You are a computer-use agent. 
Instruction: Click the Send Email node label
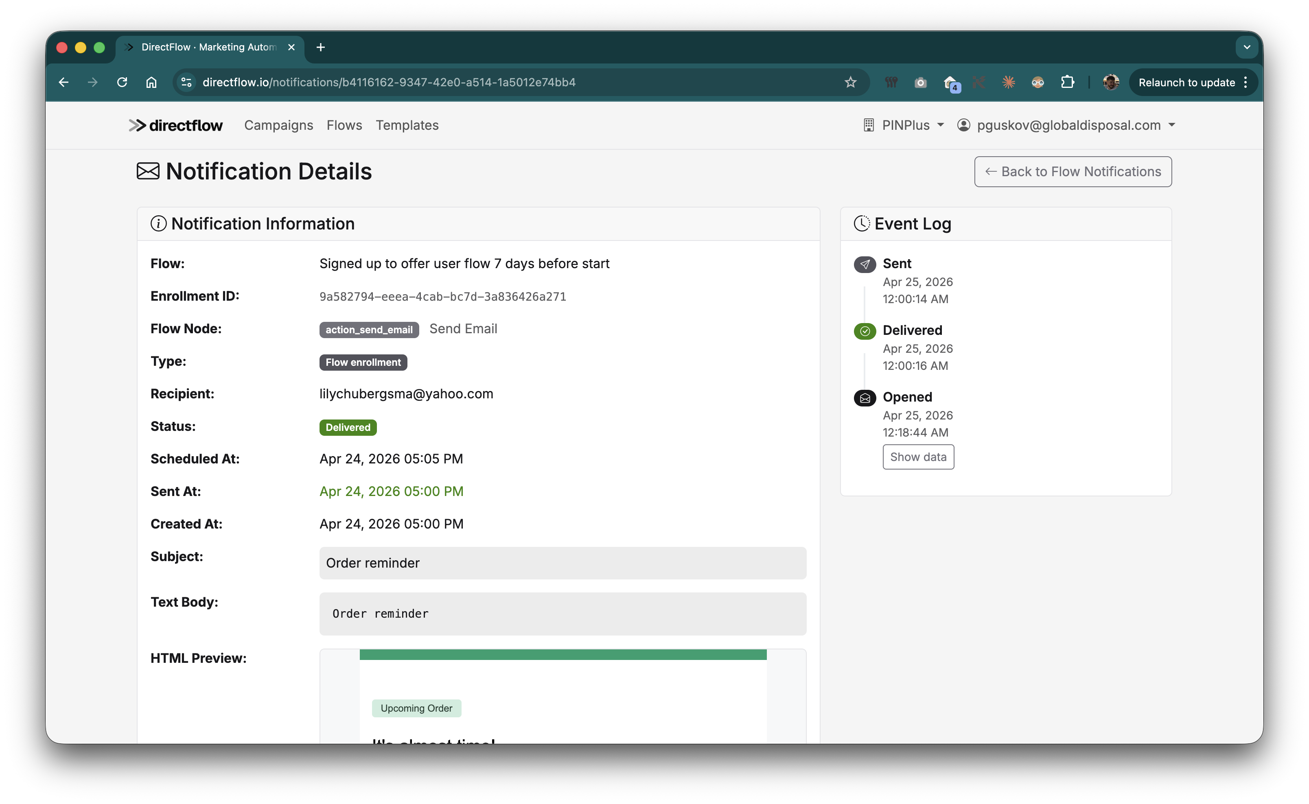tap(463, 329)
